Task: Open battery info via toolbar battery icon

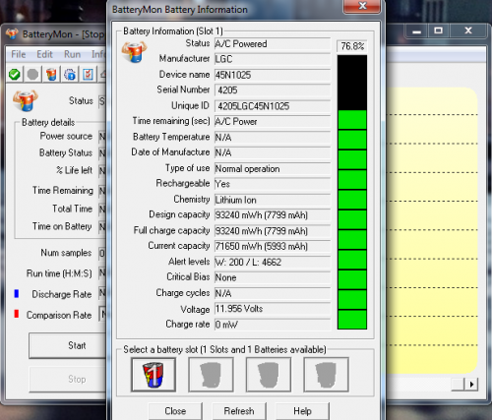Action: coord(51,75)
